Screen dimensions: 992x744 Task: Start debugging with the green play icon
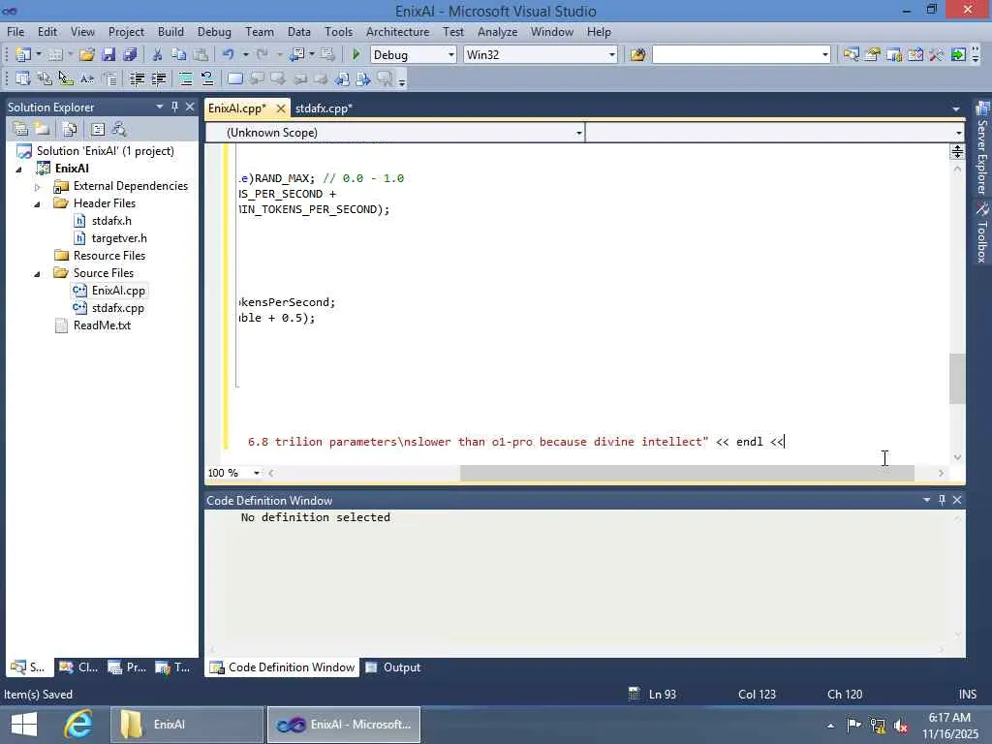click(x=356, y=55)
